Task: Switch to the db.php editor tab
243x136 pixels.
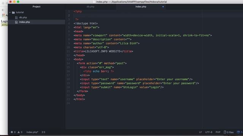Action: click(90, 7)
